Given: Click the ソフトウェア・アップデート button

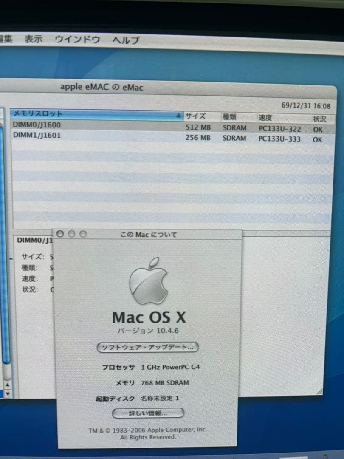Looking at the screenshot, I should coord(147,347).
